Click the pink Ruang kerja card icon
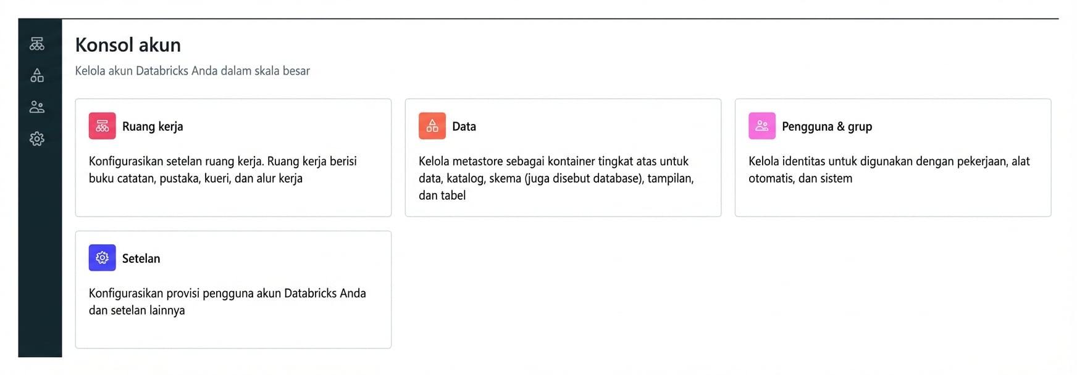This screenshot has height=375, width=1077. (x=102, y=126)
